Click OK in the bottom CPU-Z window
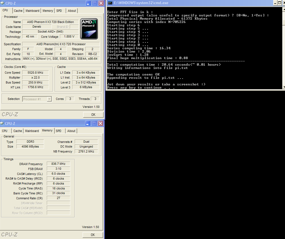Viewport: 285px width, 239px height. click(x=93, y=235)
